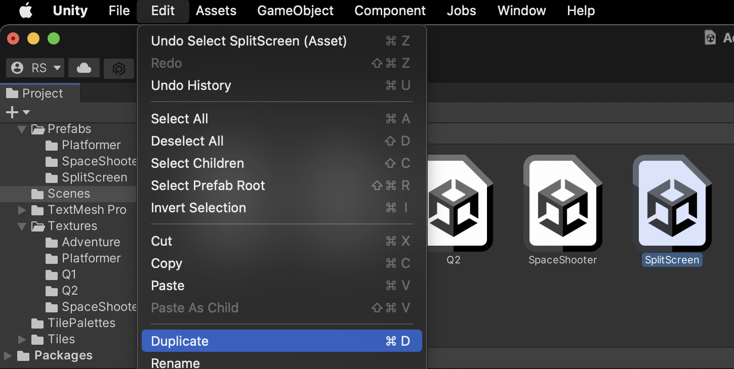This screenshot has height=369, width=734.
Task: Expand the TextMesh Pro folder arrow
Action: click(22, 210)
